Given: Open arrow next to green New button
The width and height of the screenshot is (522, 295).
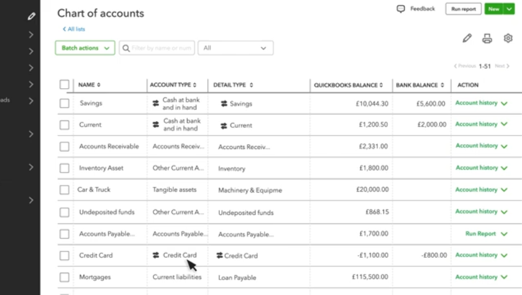Looking at the screenshot, I should pos(510,9).
